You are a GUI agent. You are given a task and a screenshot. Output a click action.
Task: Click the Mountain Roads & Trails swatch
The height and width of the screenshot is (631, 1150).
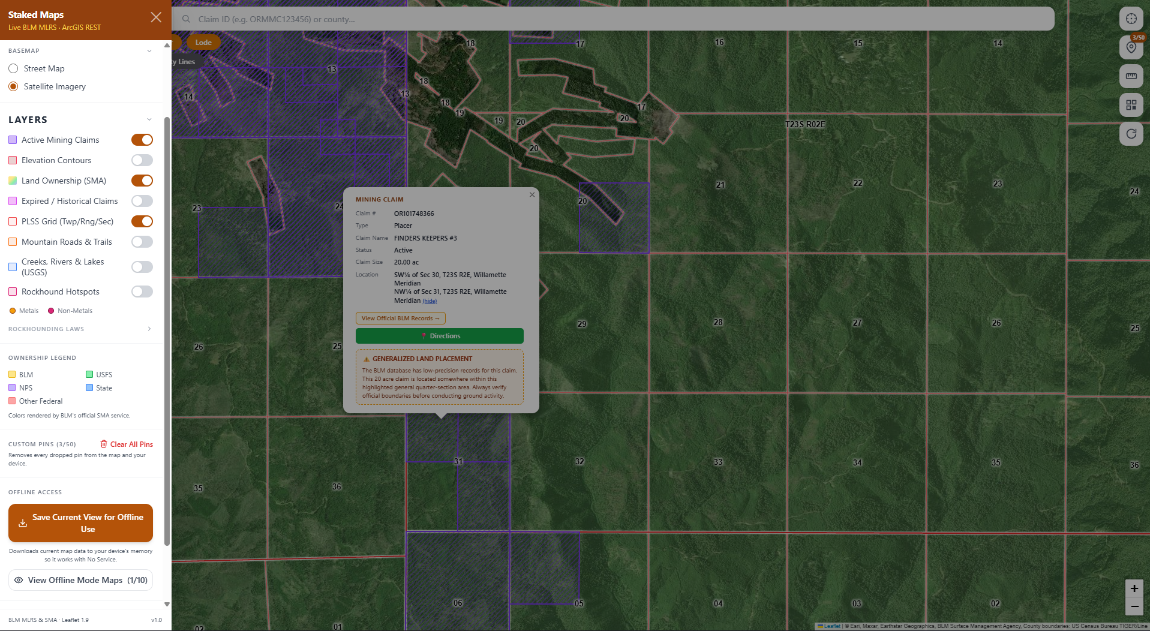[x=13, y=242]
